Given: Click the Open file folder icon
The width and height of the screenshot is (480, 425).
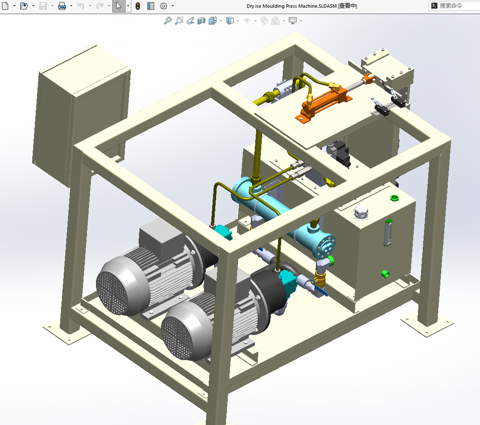Looking at the screenshot, I should (x=24, y=6).
